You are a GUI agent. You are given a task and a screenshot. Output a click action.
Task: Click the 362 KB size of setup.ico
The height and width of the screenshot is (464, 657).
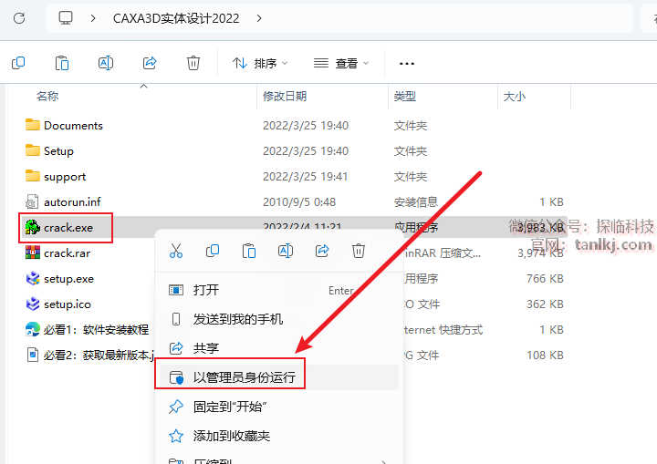[545, 304]
